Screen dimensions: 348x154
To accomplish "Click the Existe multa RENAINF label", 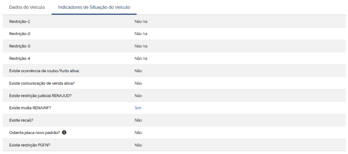I will point(30,108).
